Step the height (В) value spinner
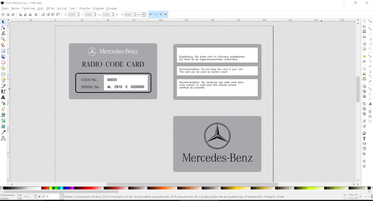Image resolution: width=373 pixels, height=201 pixels. [135, 14]
